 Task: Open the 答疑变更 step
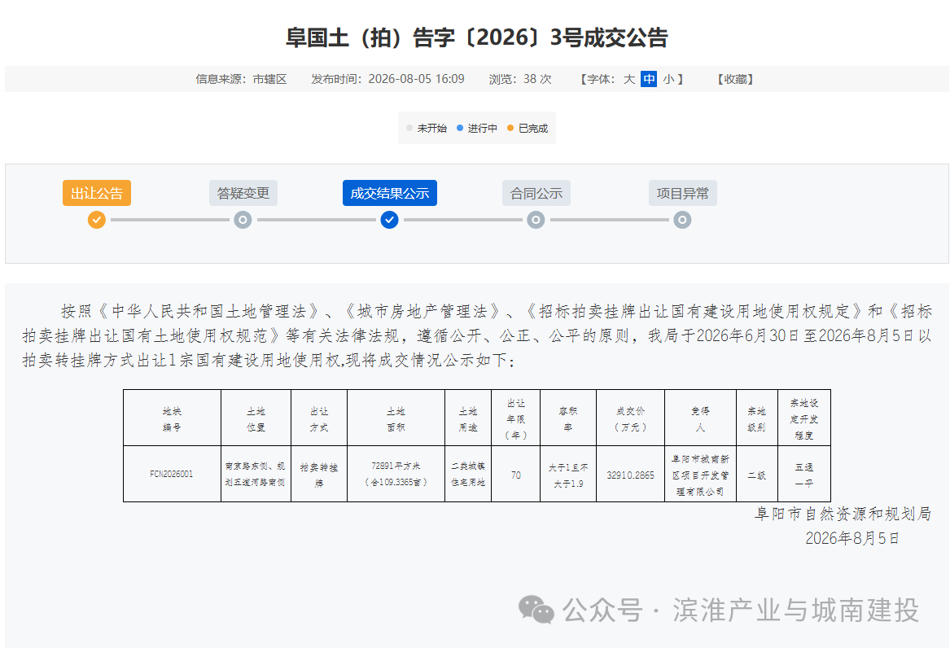point(243,193)
